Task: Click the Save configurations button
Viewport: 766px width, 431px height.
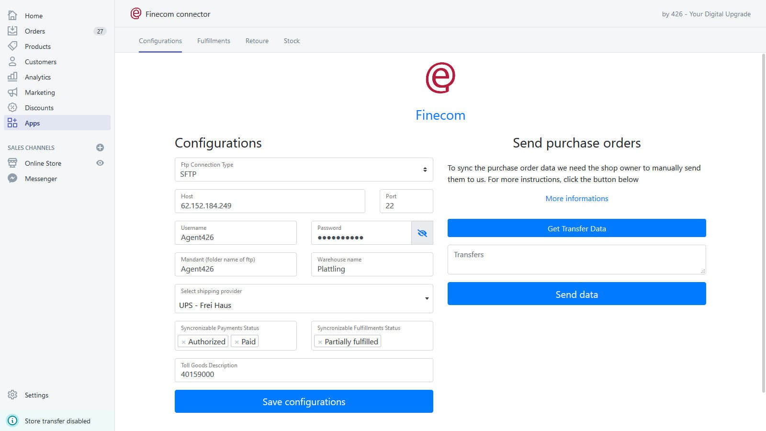Action: point(304,401)
